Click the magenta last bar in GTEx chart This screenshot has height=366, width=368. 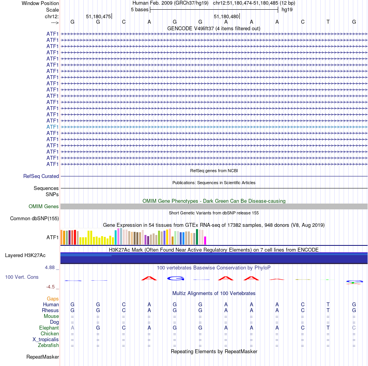click(205, 240)
